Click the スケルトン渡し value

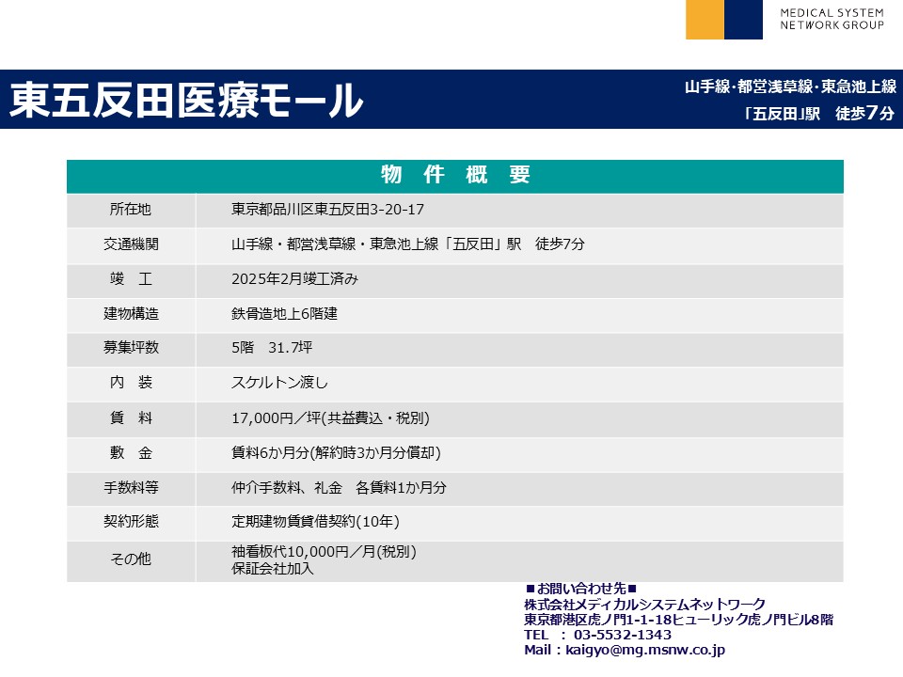pyautogui.click(x=279, y=382)
